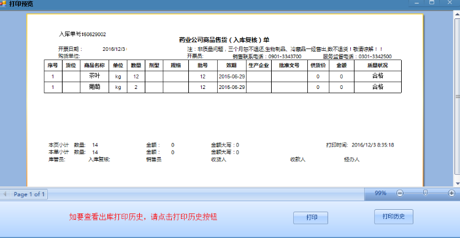Click the vertical scrollbar thumb
This screenshot has height=238, width=460.
[458, 97]
